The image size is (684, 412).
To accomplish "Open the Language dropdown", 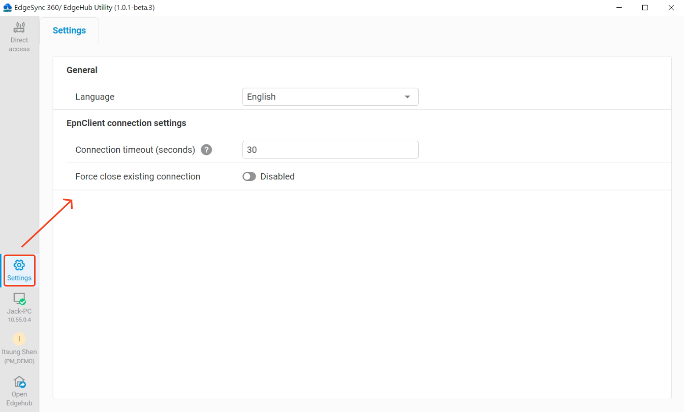I will click(330, 97).
